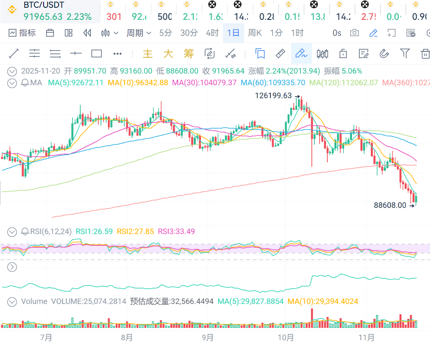Open the candlestick chart type dropdown
Image resolution: width=430 pixels, height=346 pixels.
pyautogui.click(x=110, y=33)
